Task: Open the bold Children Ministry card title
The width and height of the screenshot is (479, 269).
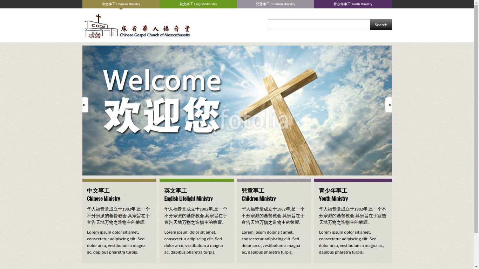Action: tap(259, 199)
